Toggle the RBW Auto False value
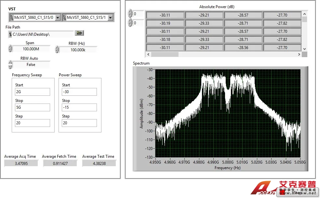Image resolution: width=320 pixels, height=198 pixels. (31, 65)
